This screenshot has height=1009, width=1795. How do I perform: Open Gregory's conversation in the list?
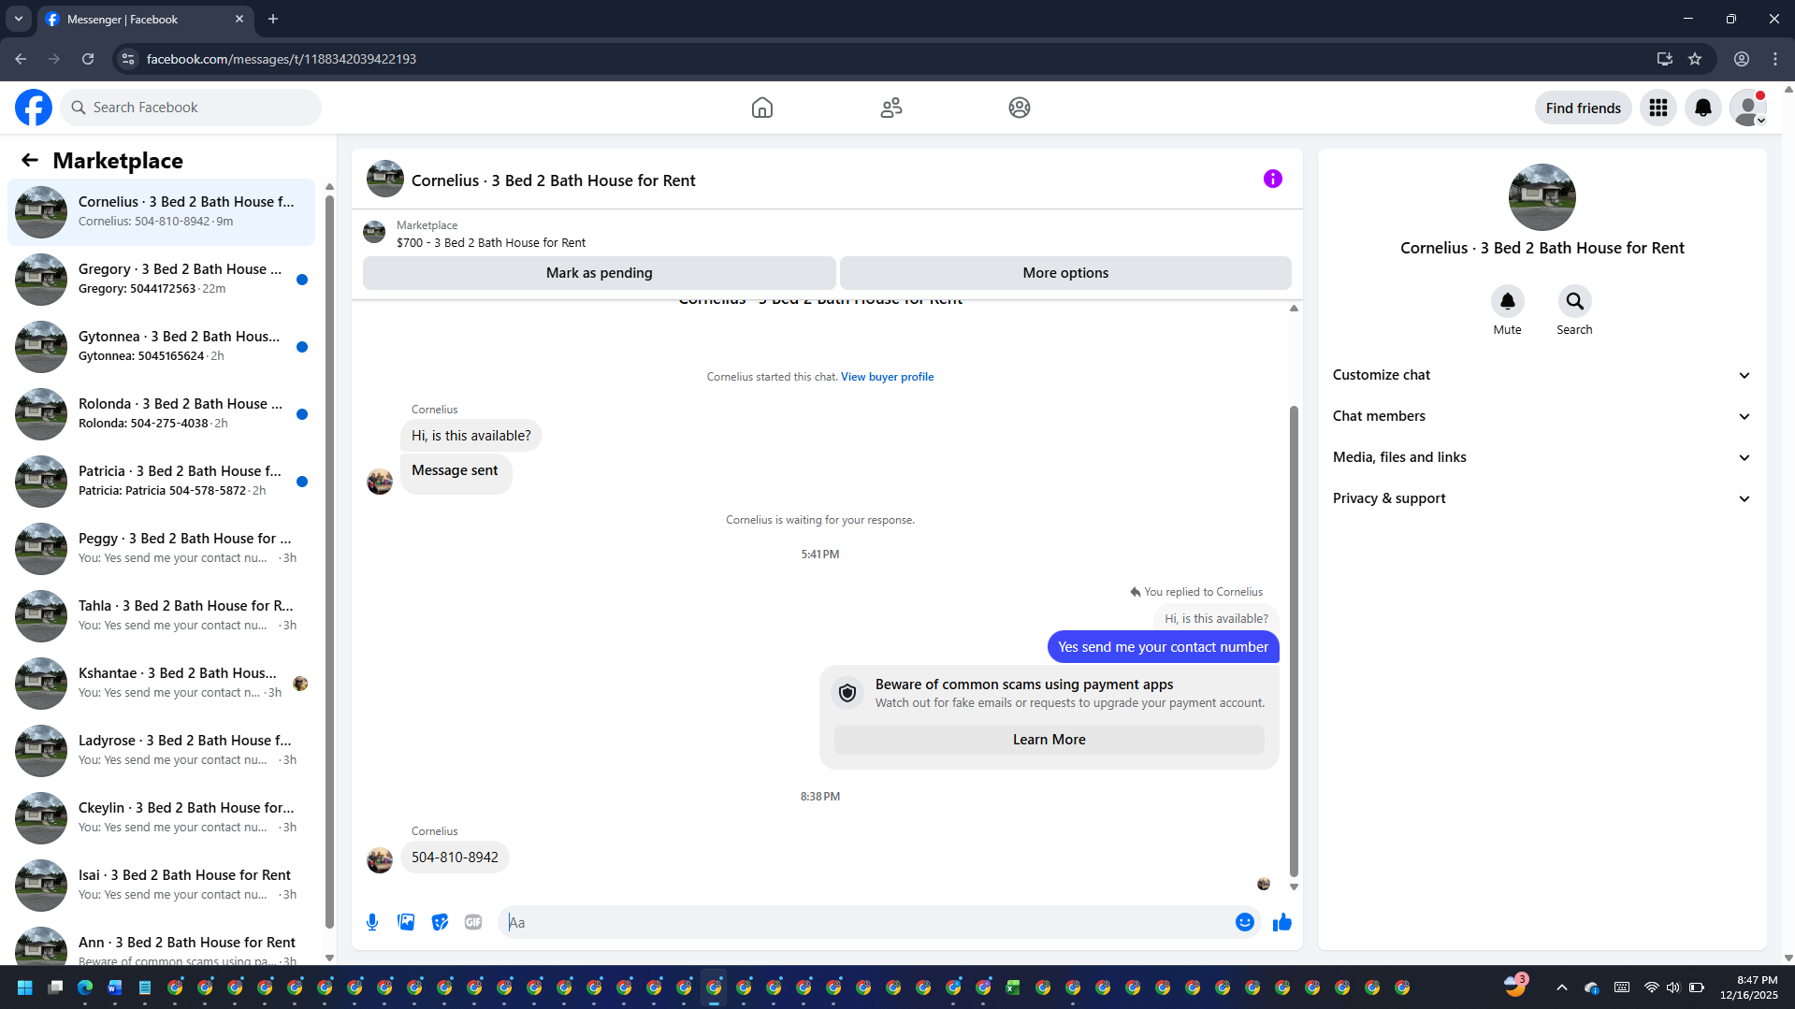(x=161, y=280)
